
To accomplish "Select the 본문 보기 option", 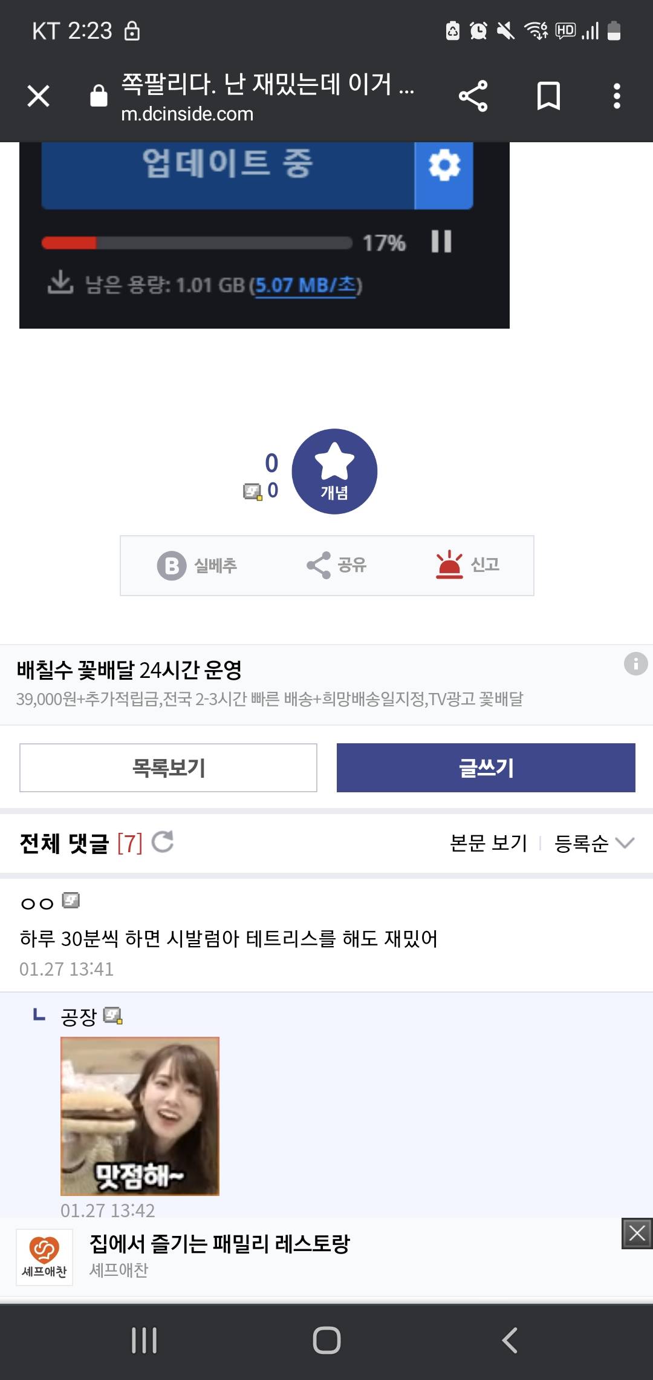I will pos(489,843).
